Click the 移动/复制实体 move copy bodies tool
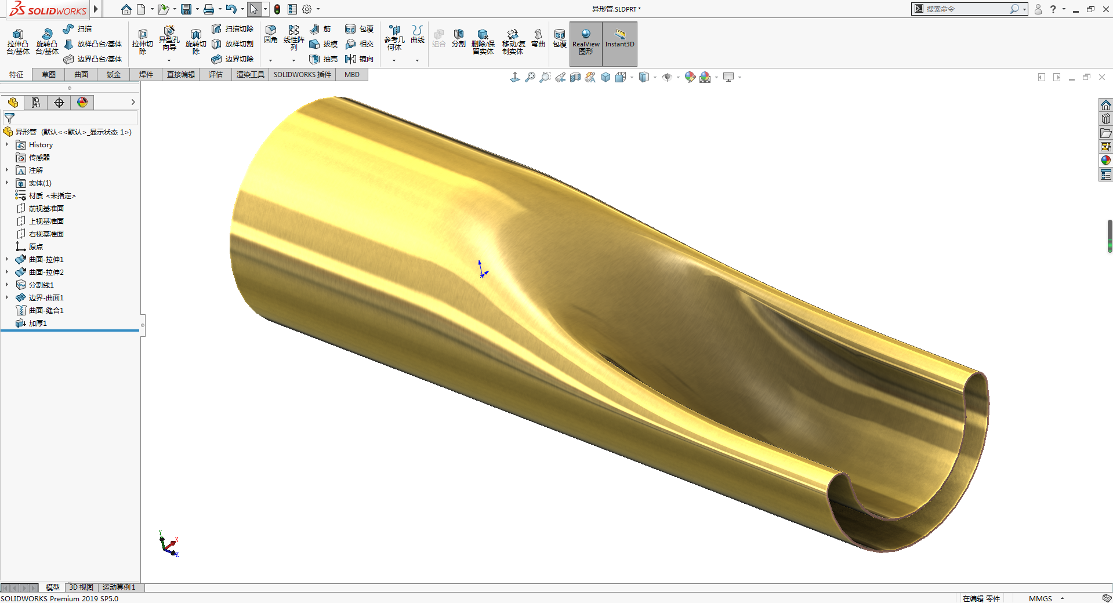 coord(513,42)
